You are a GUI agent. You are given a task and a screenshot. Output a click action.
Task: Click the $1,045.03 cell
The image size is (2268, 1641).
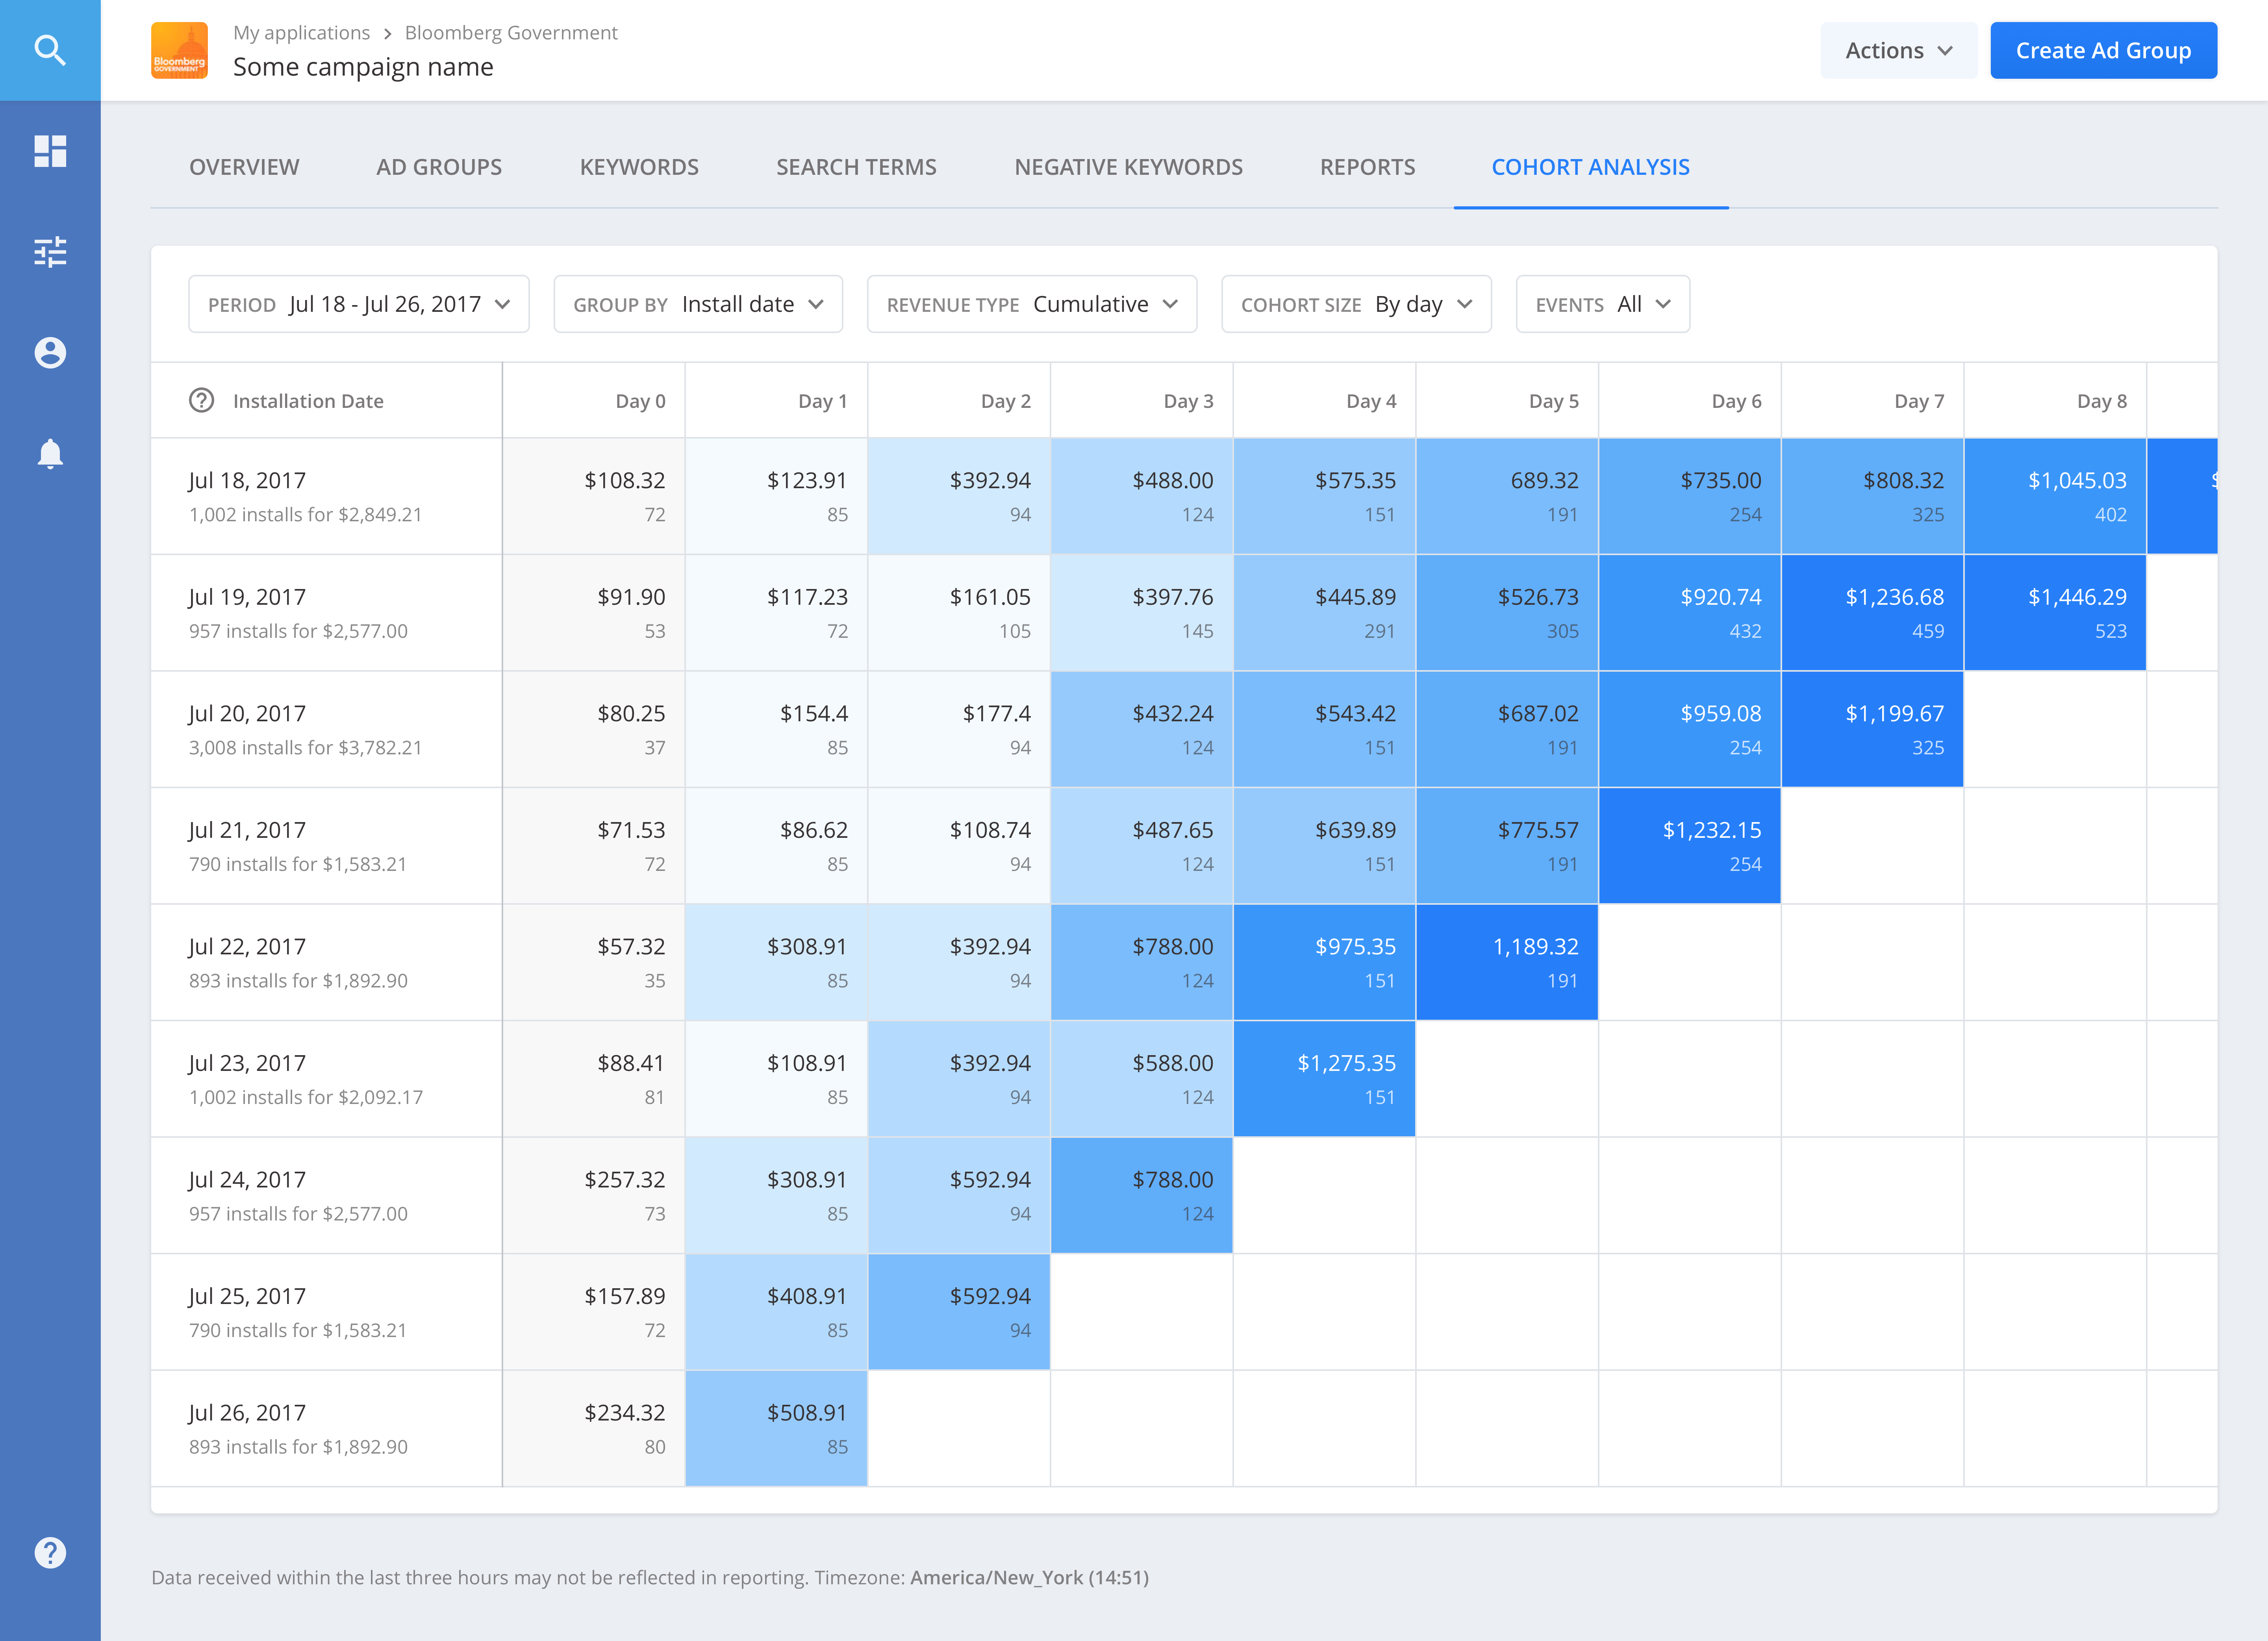[x=2055, y=496]
